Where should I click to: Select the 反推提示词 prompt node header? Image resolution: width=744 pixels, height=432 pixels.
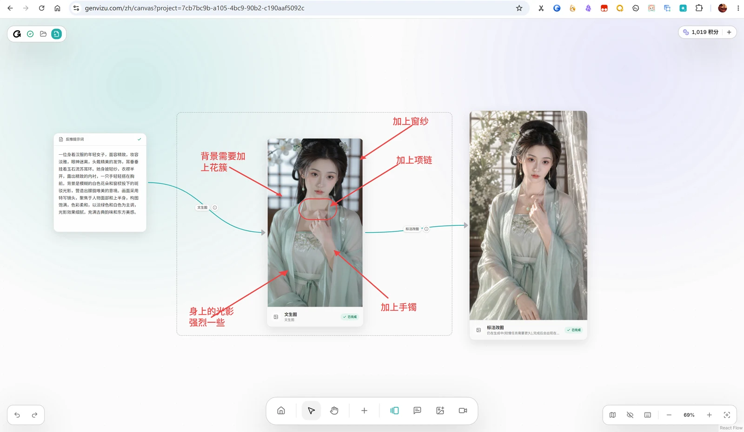point(100,139)
